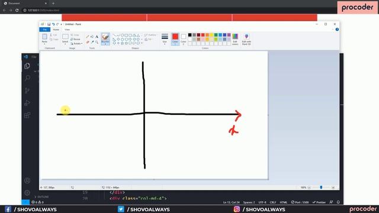The height and width of the screenshot is (213, 379).
Task: Select Color 2 background swatch
Action: 184,39
